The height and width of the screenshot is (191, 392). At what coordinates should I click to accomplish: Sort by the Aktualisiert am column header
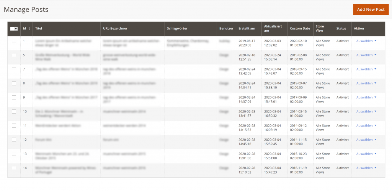pyautogui.click(x=274, y=28)
